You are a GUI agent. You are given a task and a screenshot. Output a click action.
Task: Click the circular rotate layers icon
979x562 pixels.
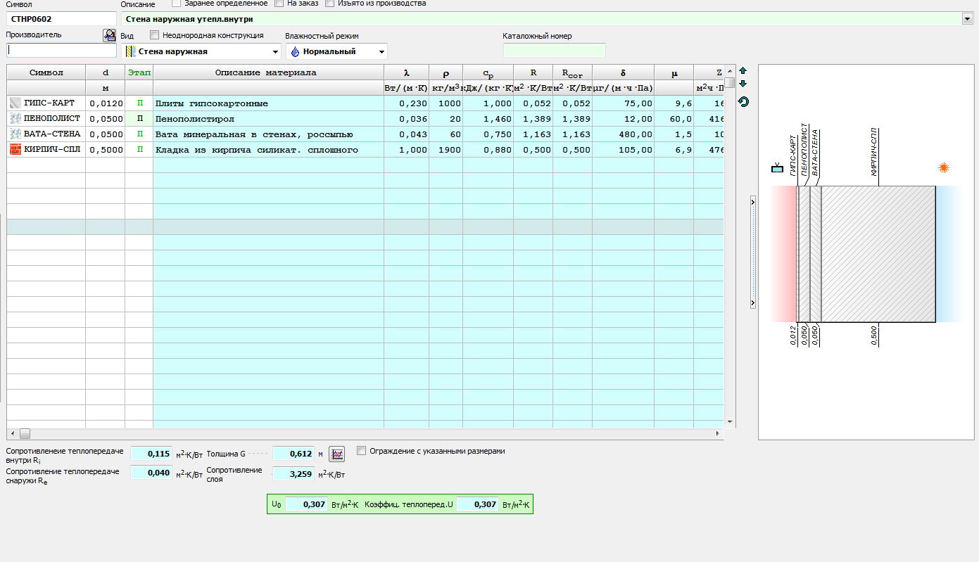743,102
